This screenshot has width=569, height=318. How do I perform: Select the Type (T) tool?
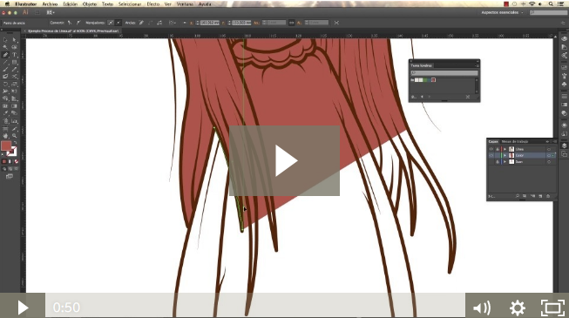coord(14,55)
